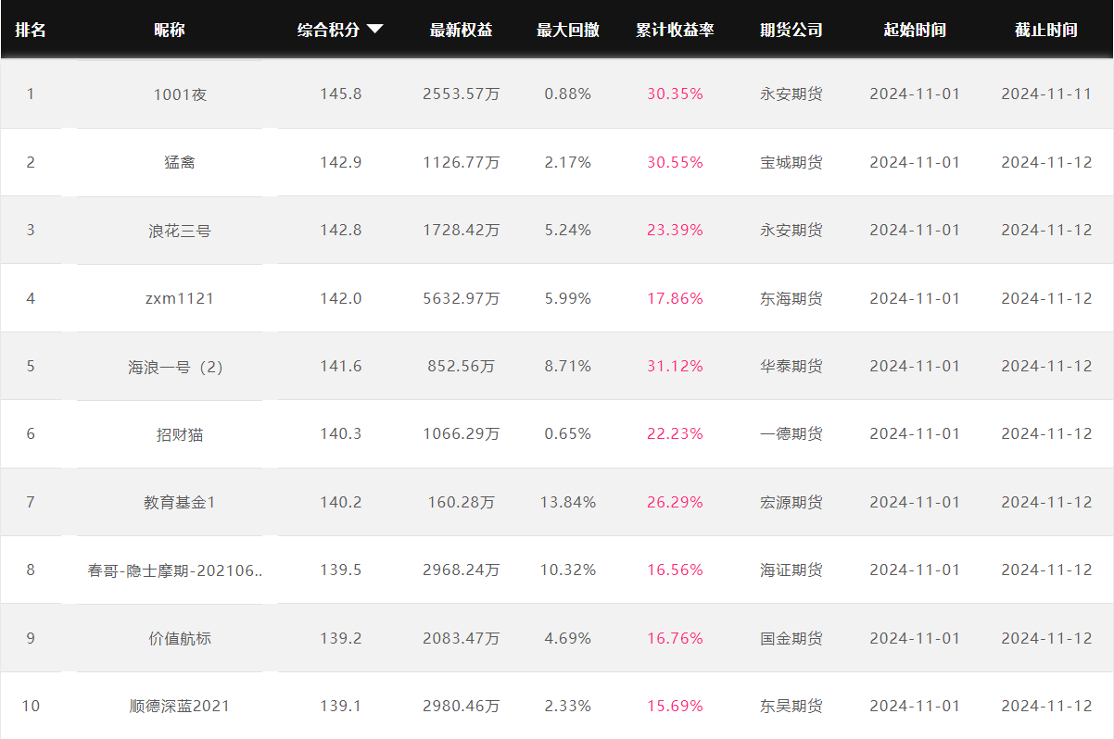Select the equity value 2553.57万
This screenshot has width=1114, height=739.
coord(461,94)
